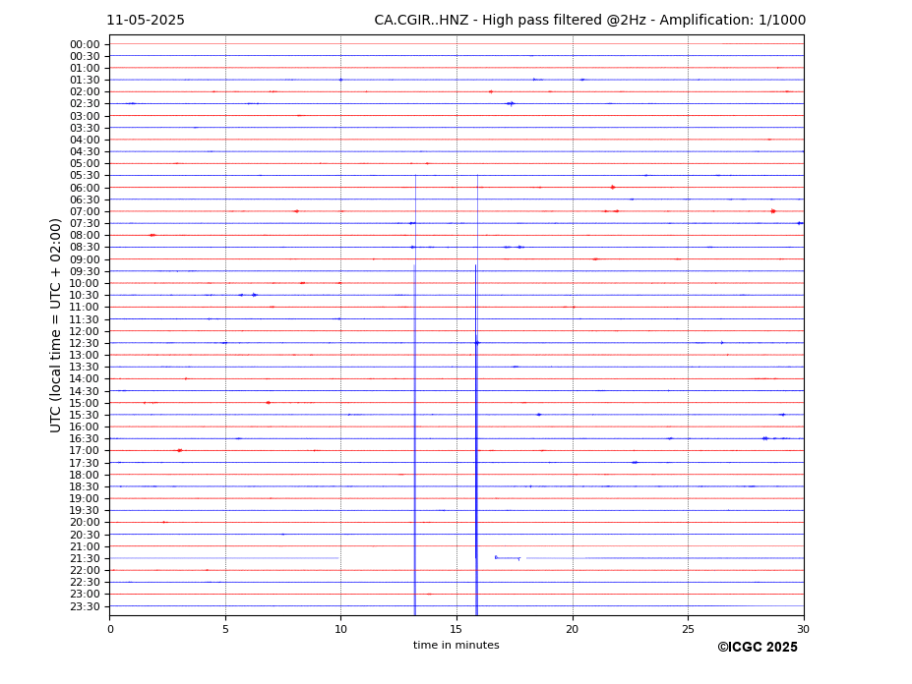912x684 pixels.
Task: Select the 21:00 row time label
Action: pyautogui.click(x=85, y=546)
